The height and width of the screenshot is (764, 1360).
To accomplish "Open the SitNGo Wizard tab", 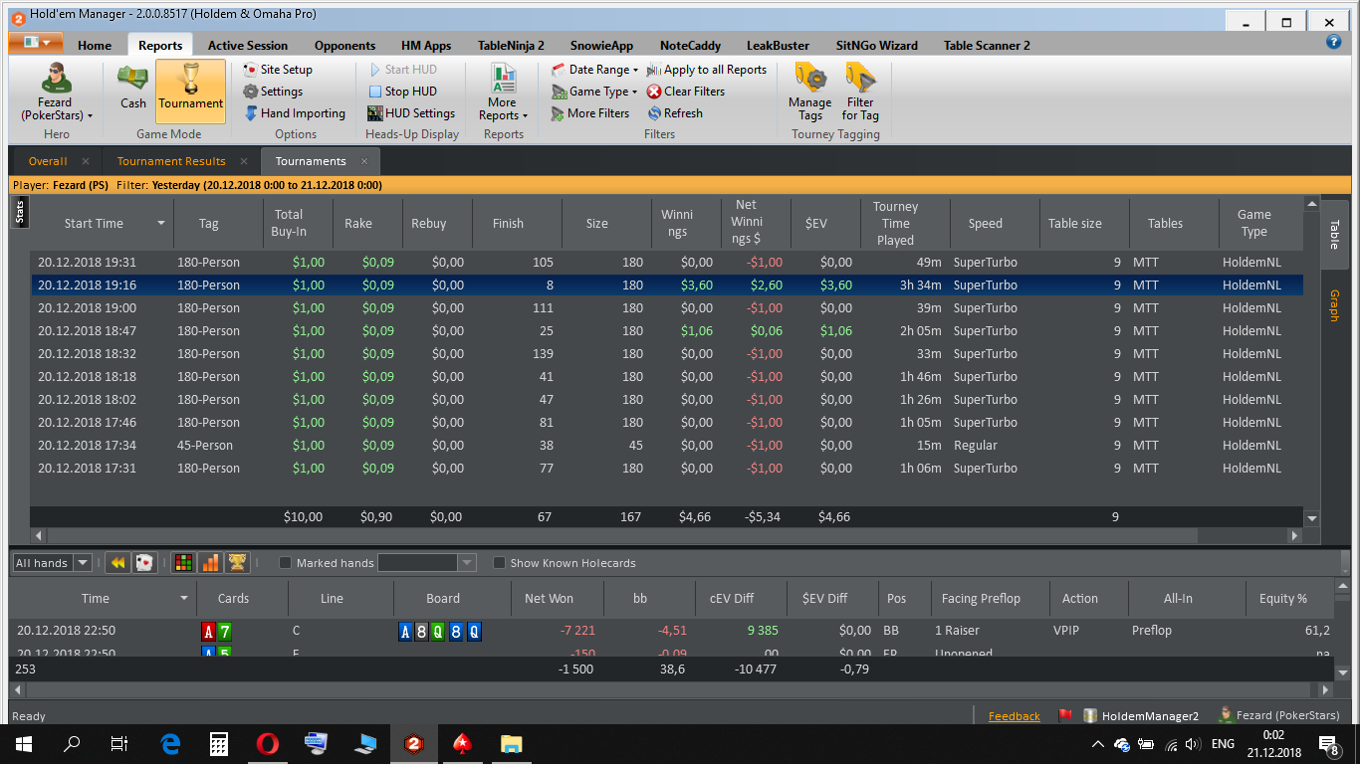I will click(876, 45).
